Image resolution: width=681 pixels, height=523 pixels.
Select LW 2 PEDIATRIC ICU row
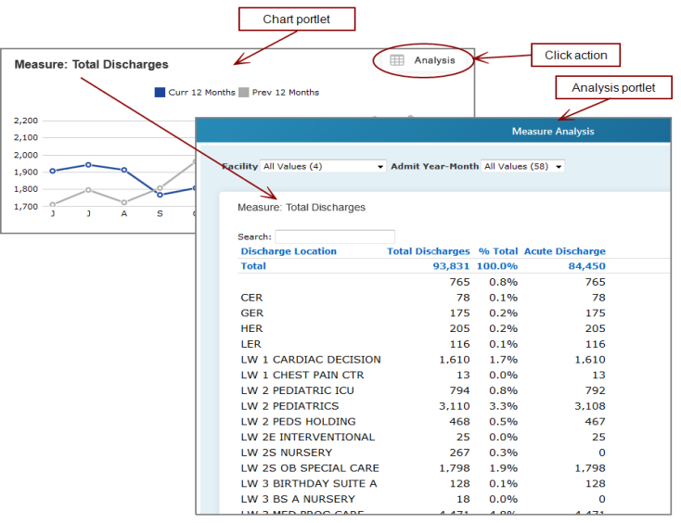click(x=423, y=390)
